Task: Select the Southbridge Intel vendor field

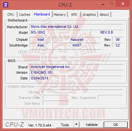Action: tap(41, 45)
